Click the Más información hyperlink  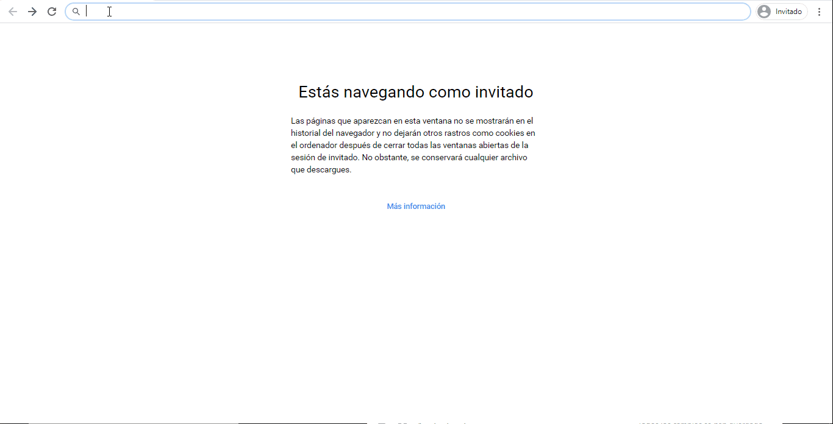click(x=416, y=206)
